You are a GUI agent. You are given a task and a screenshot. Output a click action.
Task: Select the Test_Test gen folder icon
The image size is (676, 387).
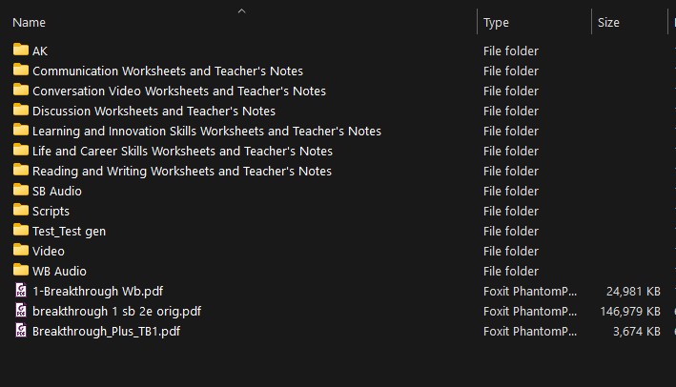21,231
